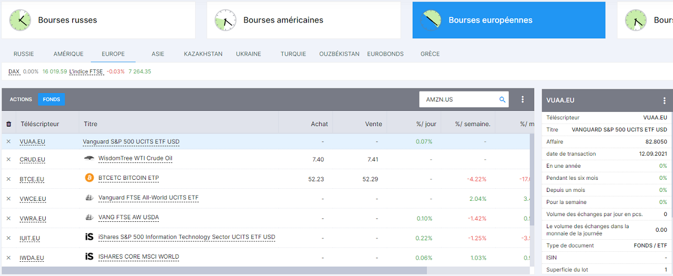Open VUAA.EU panel three-dot menu

coord(665,100)
